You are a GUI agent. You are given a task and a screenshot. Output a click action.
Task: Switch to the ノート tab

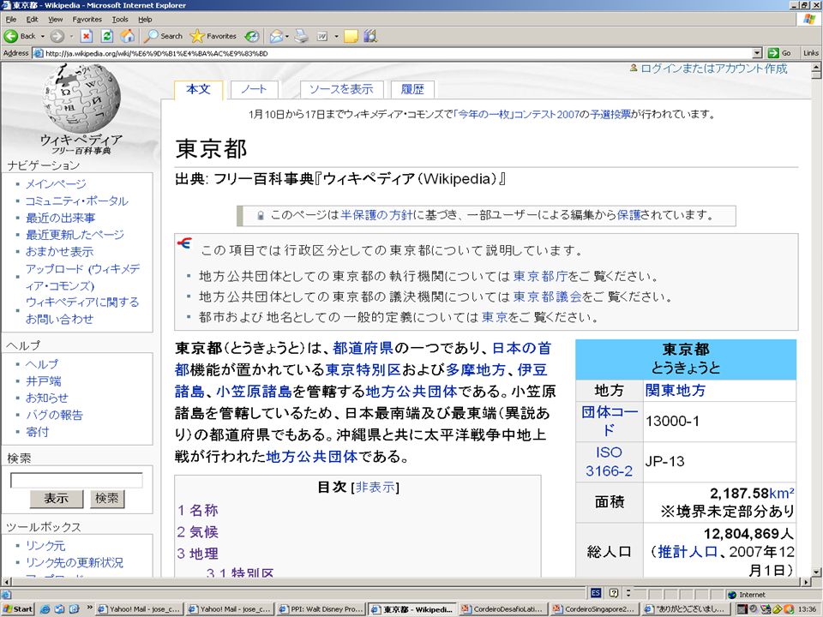(x=254, y=89)
